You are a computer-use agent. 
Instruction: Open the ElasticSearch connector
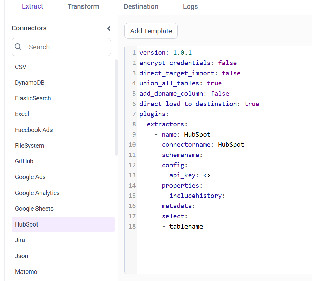coord(33,98)
